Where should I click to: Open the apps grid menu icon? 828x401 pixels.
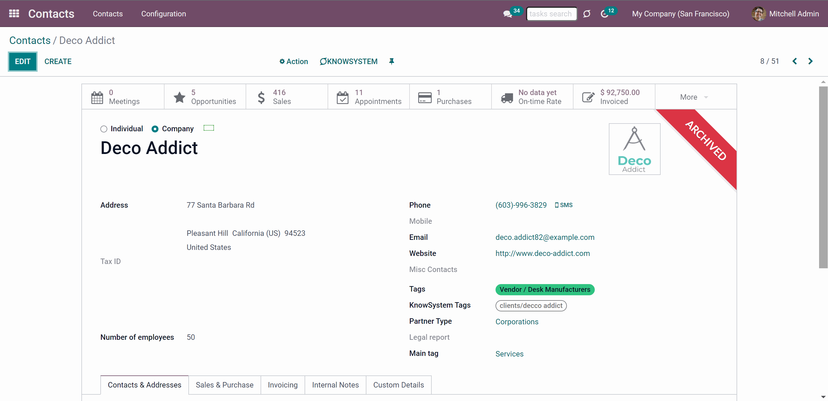pyautogui.click(x=14, y=14)
